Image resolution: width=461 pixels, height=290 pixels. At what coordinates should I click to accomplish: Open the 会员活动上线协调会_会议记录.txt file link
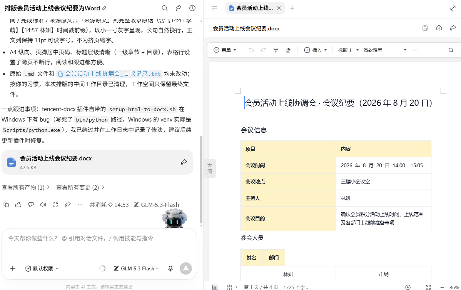[x=109, y=74]
